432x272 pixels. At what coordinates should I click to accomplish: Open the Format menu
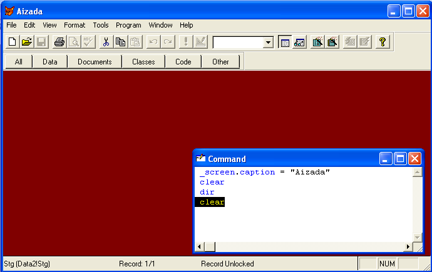point(75,25)
